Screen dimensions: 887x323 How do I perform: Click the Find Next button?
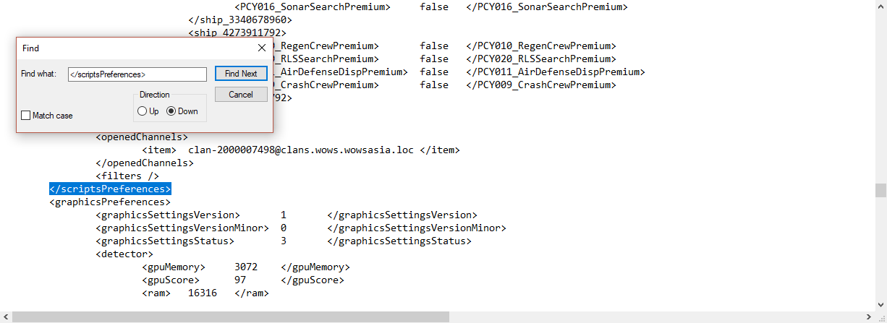(x=241, y=74)
